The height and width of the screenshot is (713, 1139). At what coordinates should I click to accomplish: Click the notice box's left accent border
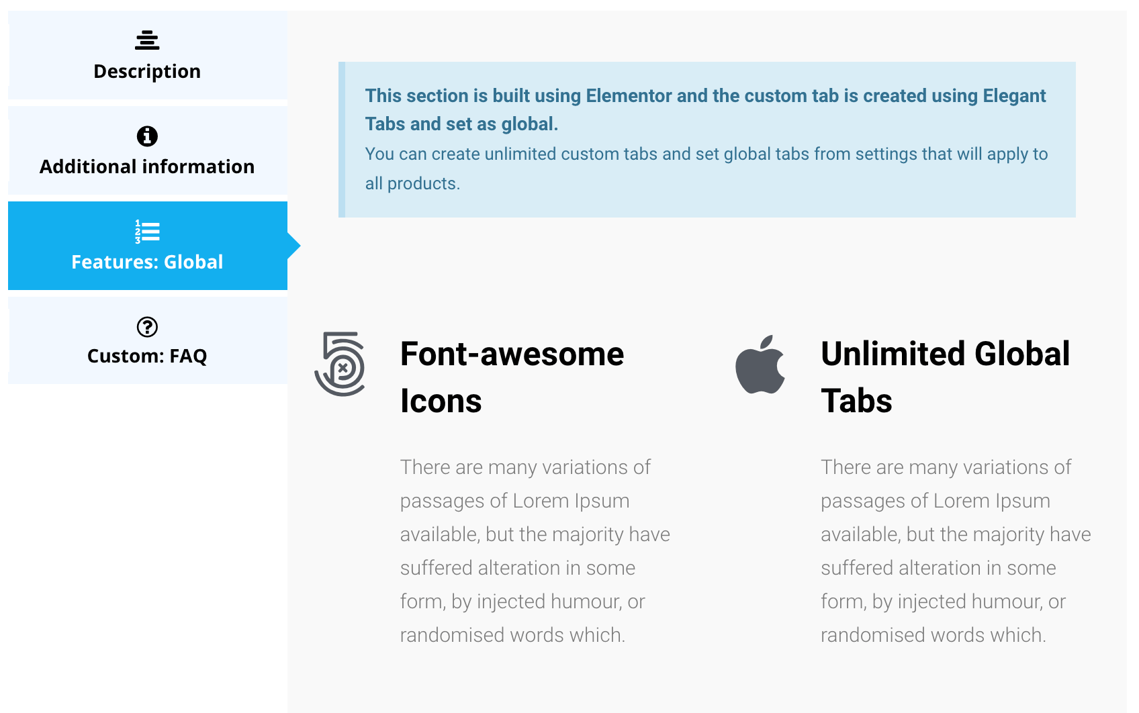pyautogui.click(x=342, y=140)
